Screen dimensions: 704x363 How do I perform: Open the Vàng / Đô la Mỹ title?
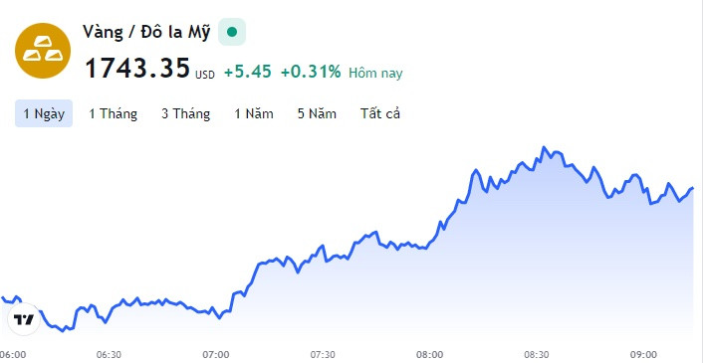(x=146, y=32)
